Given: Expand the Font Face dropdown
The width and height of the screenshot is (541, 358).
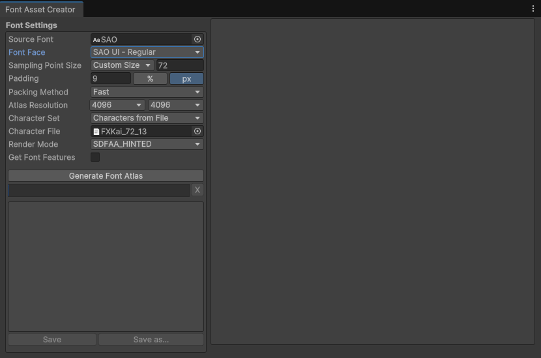Looking at the screenshot, I should coord(147,52).
